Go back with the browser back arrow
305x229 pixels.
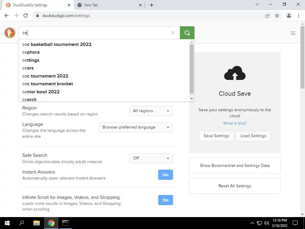tap(7, 16)
